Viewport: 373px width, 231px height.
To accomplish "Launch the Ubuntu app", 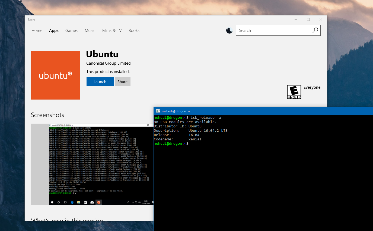I will (100, 82).
